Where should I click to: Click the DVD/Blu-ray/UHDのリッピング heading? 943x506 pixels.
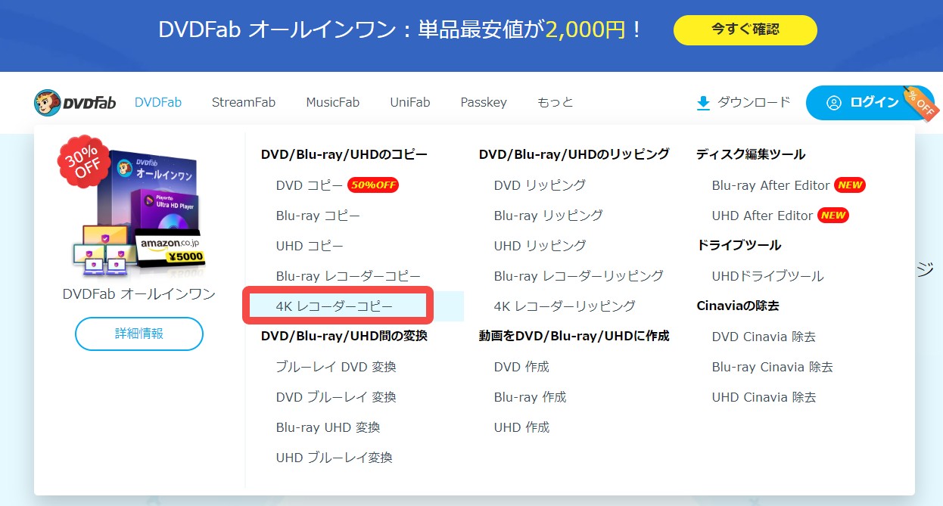click(x=574, y=154)
